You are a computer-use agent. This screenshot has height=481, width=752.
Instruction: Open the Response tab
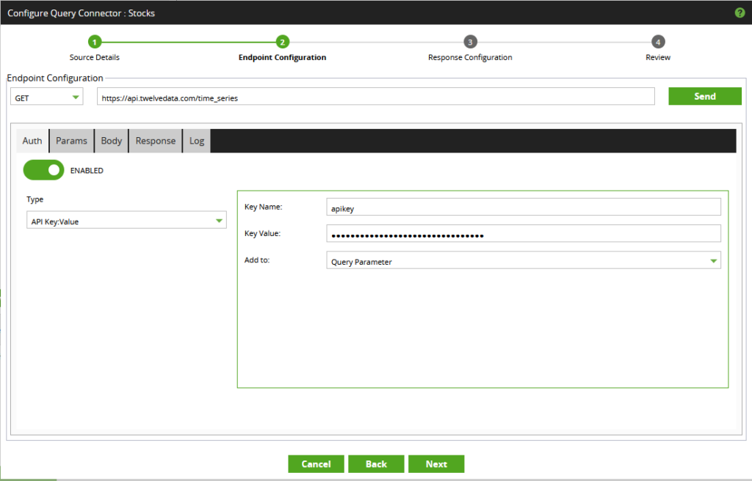click(x=155, y=140)
